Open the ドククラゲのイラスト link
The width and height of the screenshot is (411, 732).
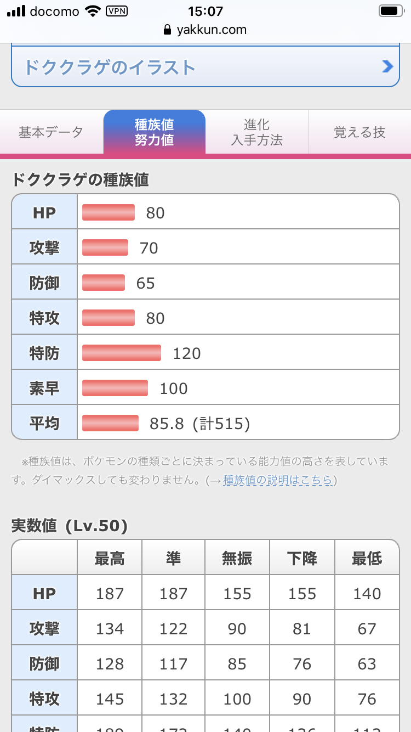click(x=110, y=67)
